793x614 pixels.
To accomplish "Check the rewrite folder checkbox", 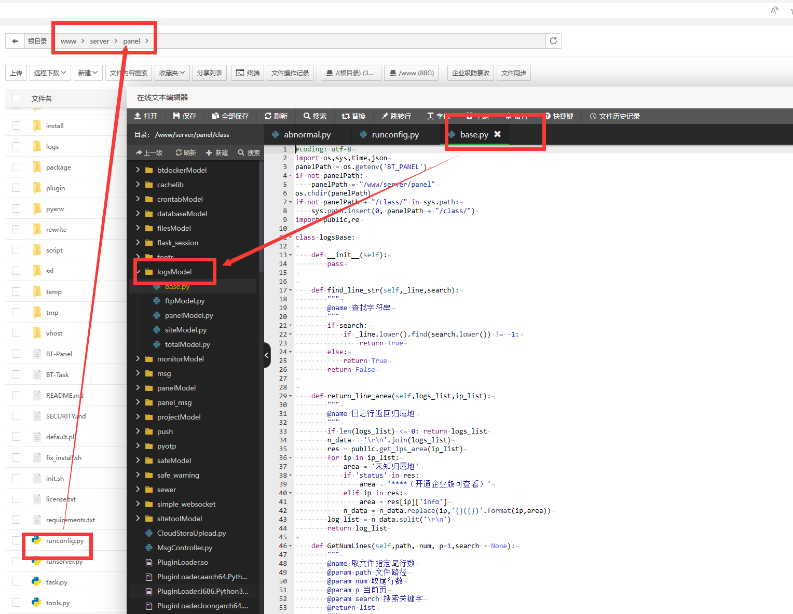I will click(16, 229).
